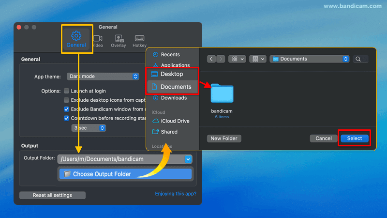Open the General settings tab
The image size is (387, 218).
(76, 39)
